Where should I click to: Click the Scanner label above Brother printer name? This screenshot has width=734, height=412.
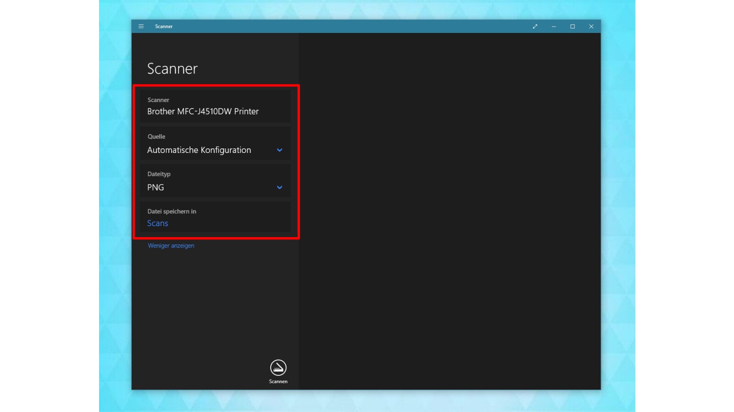click(x=158, y=100)
